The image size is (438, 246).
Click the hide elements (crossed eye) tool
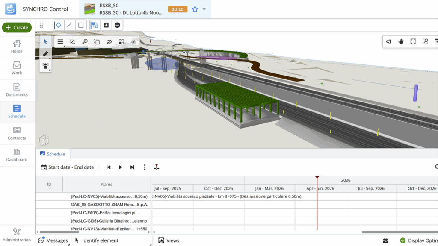(108, 41)
